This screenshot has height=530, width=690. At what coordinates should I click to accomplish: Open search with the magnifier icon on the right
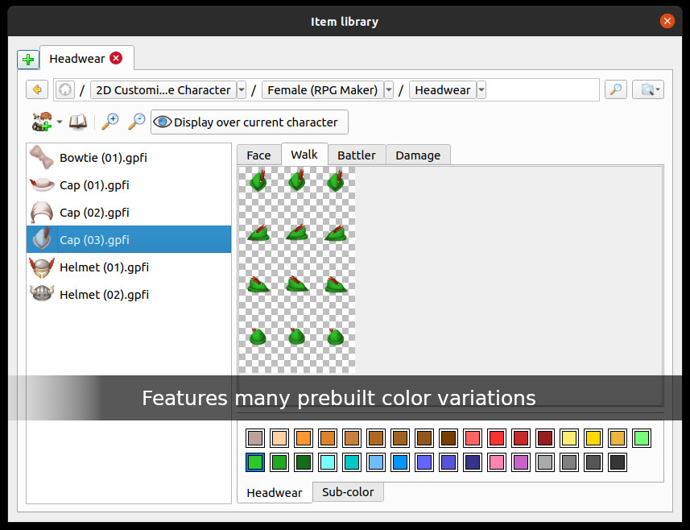615,89
